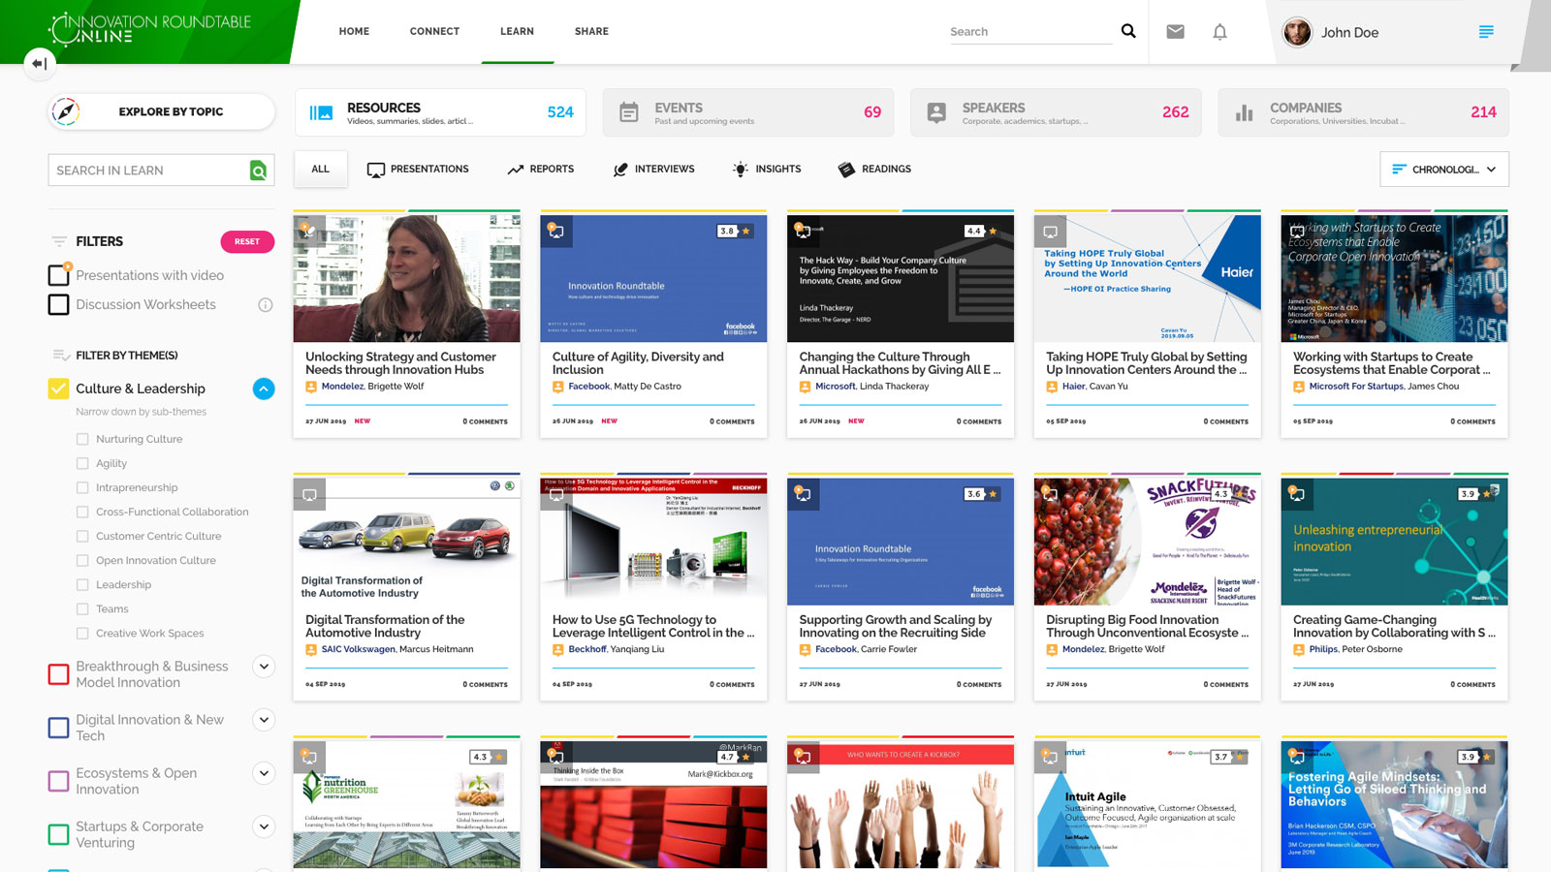Collapse the Culture & Leadership sub-themes

264,389
